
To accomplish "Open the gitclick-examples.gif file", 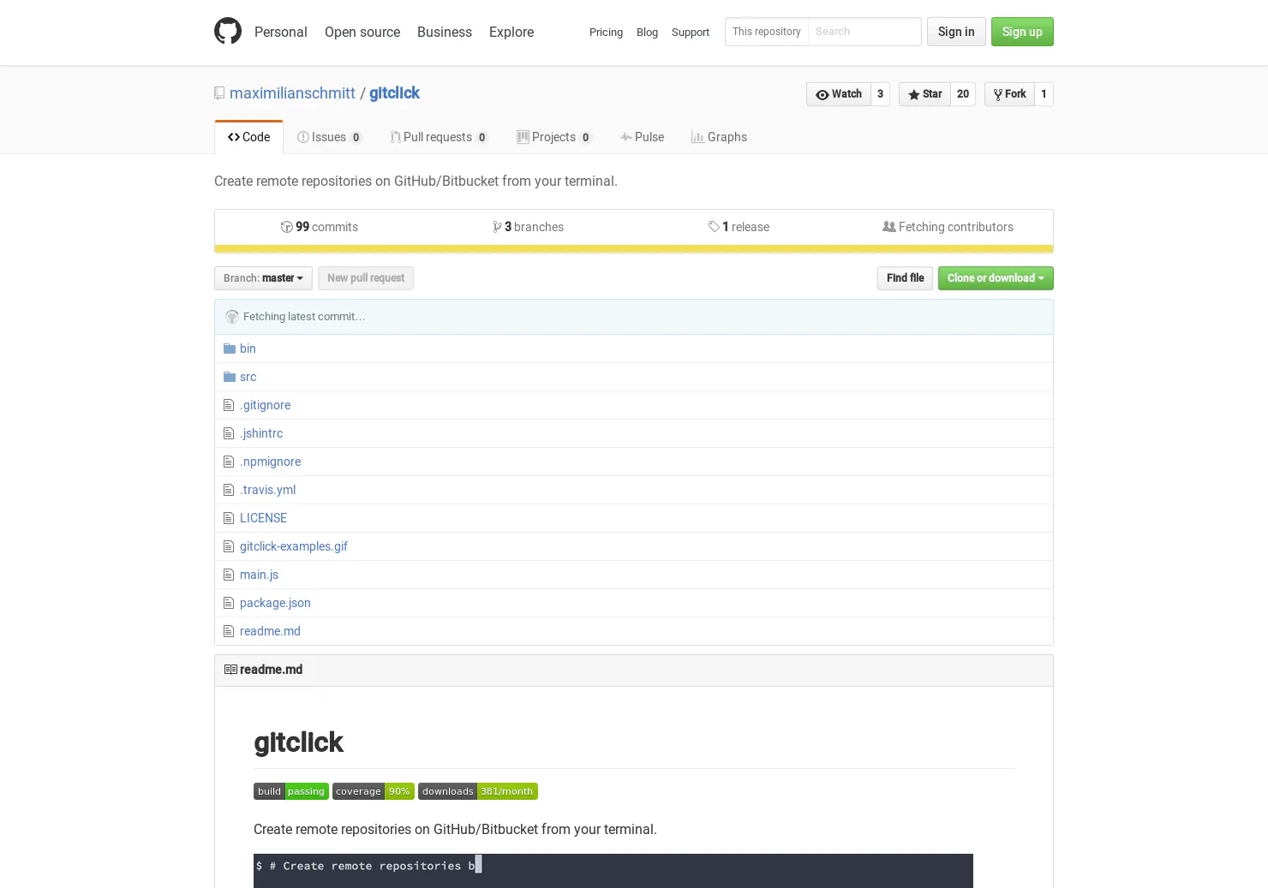I will [294, 546].
